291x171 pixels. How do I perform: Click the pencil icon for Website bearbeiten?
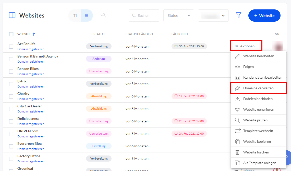237,56
